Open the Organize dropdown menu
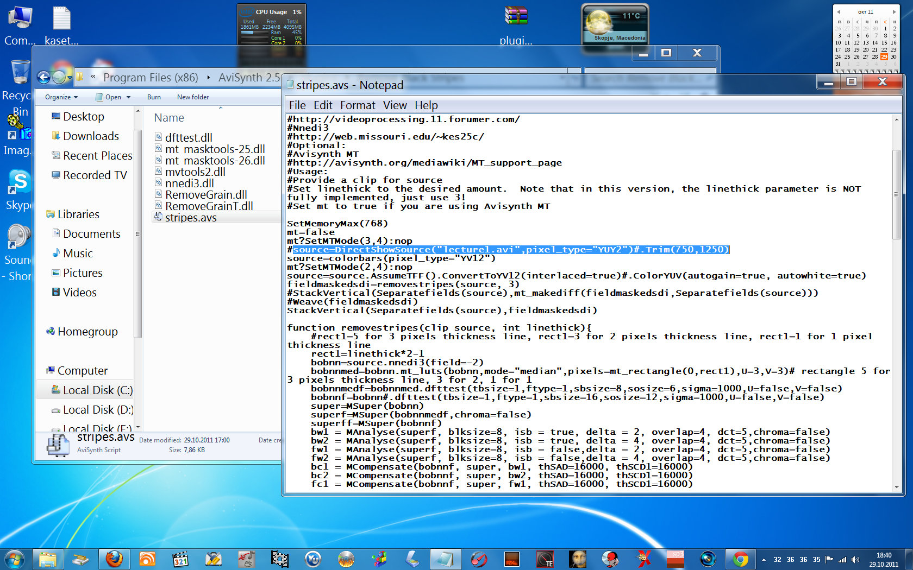The height and width of the screenshot is (570, 913). point(61,97)
